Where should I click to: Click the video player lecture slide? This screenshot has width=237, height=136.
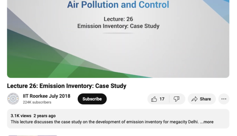click(x=118, y=39)
